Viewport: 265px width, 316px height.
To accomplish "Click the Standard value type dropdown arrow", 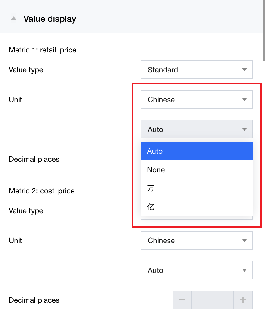I will point(244,70).
